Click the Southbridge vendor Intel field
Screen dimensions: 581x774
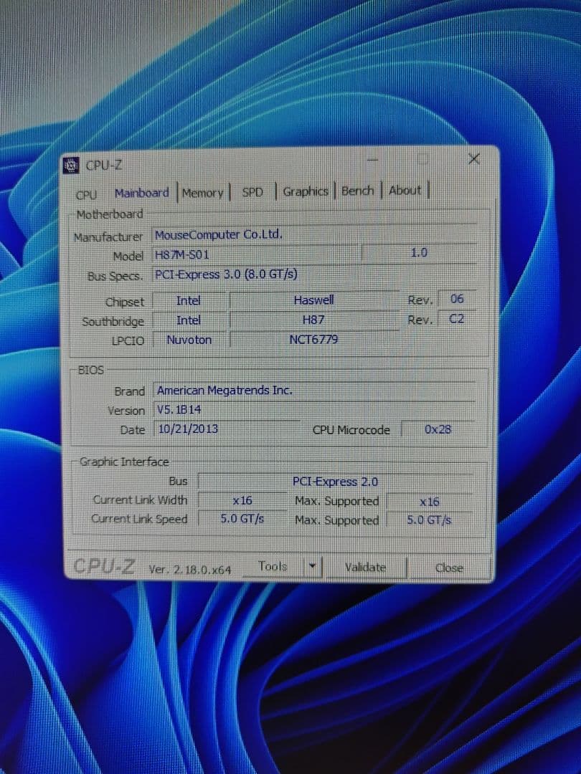pos(189,320)
